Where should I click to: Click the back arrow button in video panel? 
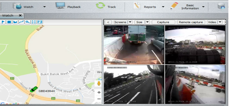point(108,22)
